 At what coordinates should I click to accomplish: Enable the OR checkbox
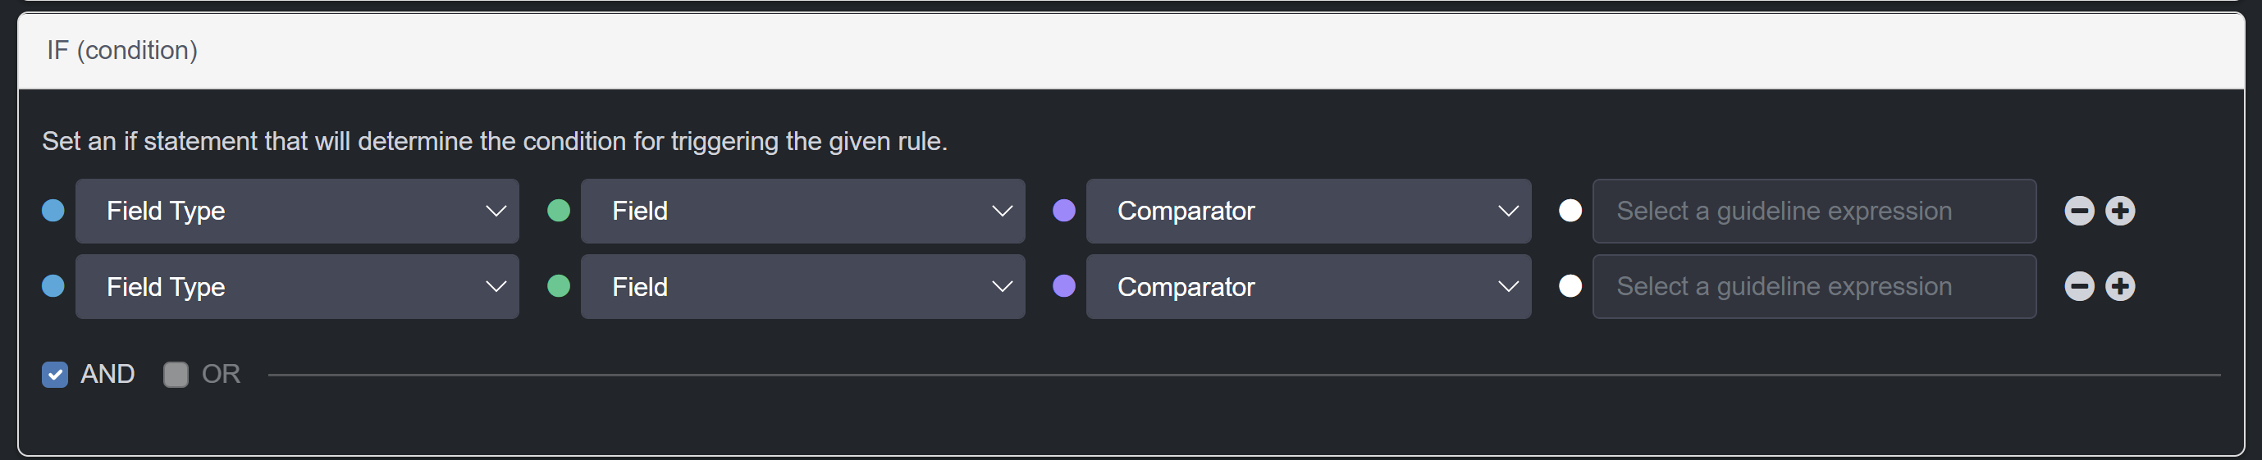pos(176,375)
